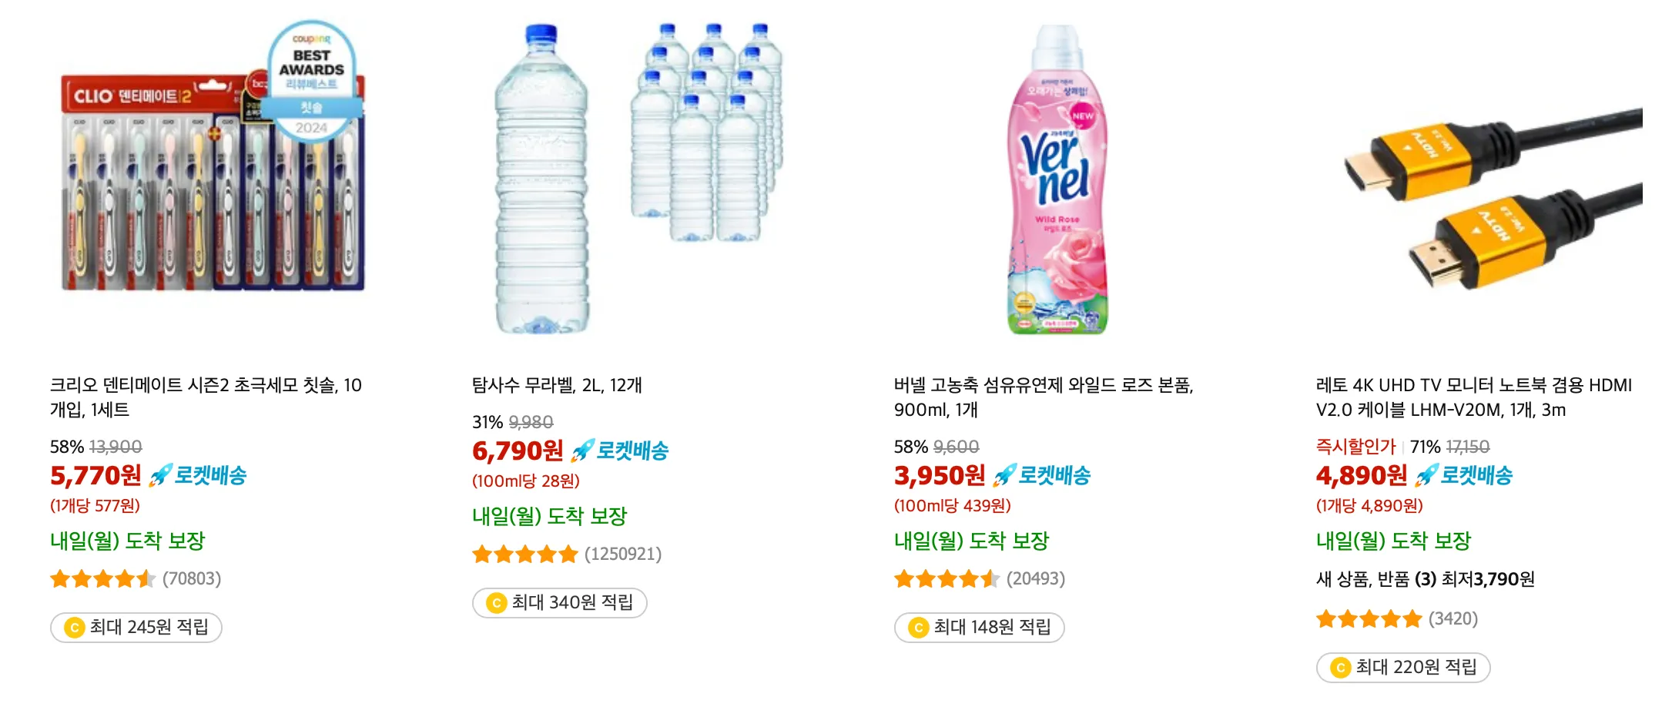Open the 탐사수 무라벨 2L water product link

[x=555, y=386]
